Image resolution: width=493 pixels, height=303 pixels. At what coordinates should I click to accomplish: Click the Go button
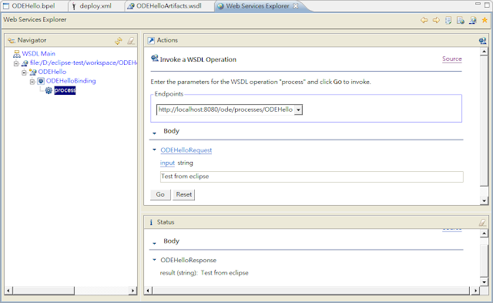[x=160, y=195]
